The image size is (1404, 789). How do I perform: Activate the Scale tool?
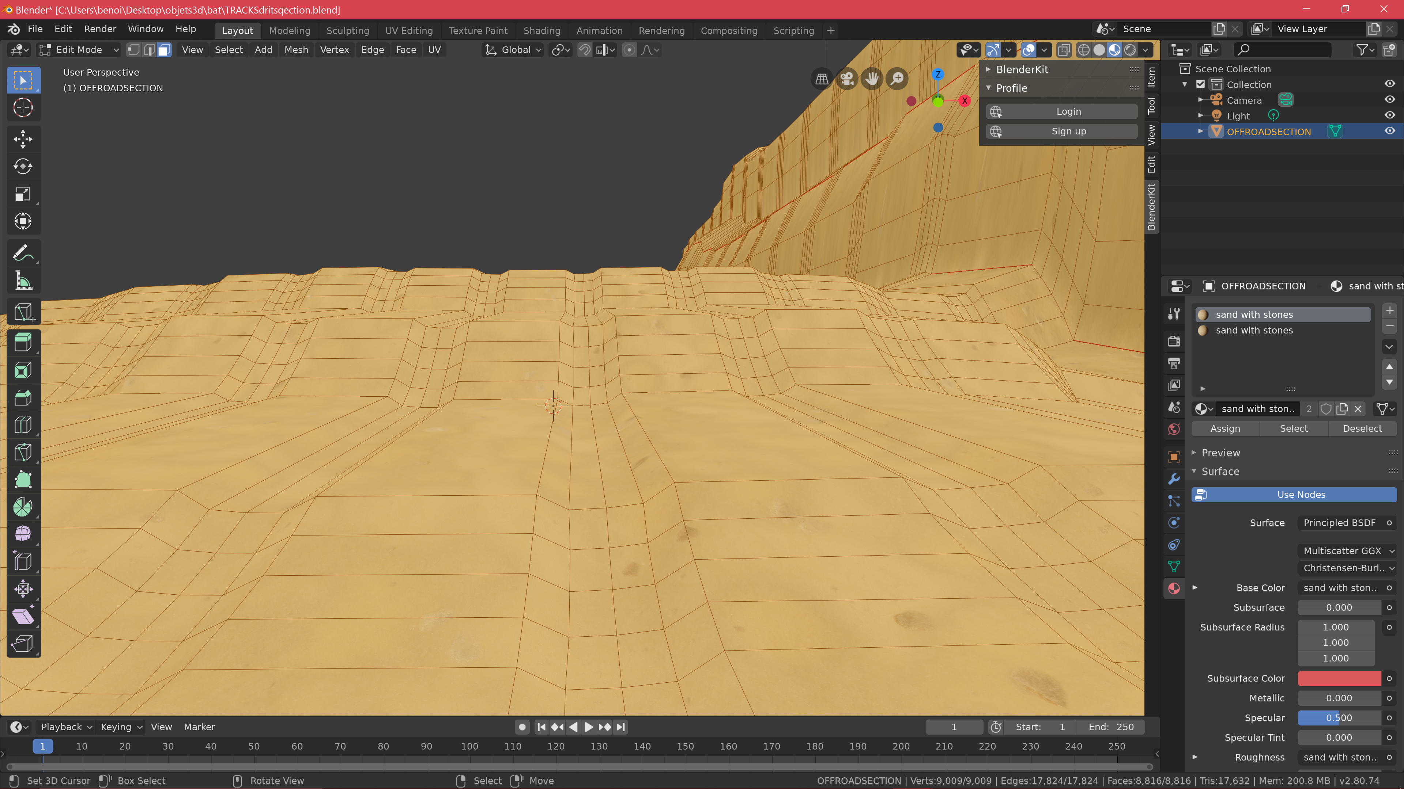click(x=23, y=194)
